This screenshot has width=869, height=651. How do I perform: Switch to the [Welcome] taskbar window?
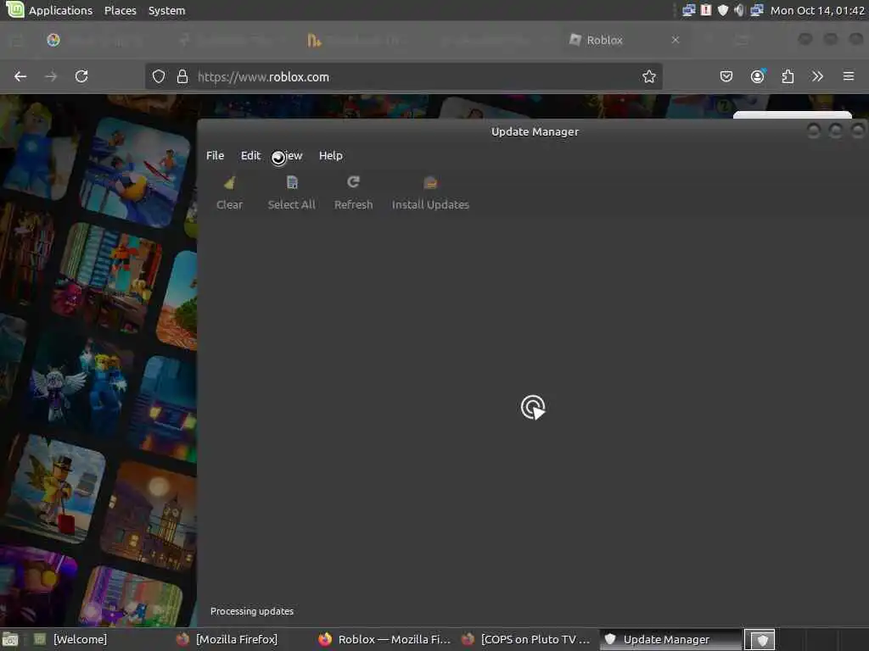[x=81, y=639]
